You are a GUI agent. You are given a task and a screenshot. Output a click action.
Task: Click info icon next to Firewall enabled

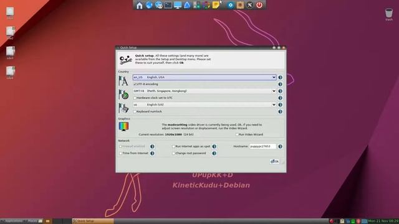[152, 146]
